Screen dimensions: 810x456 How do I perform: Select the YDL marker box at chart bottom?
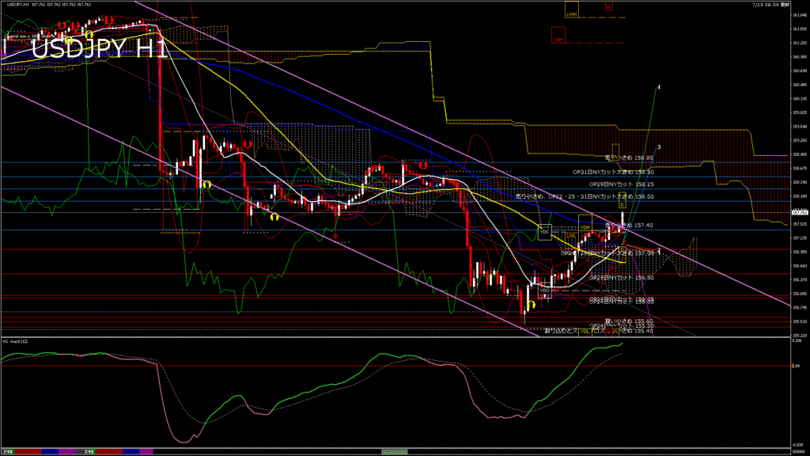[585, 332]
